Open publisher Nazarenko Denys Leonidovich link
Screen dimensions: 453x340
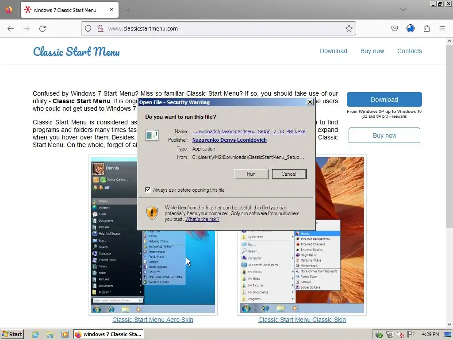click(230, 140)
